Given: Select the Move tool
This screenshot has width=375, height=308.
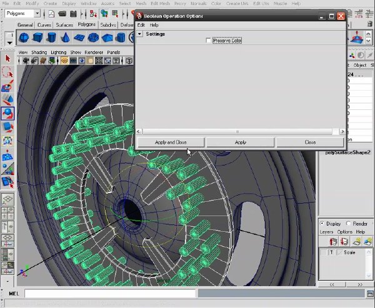Looking at the screenshot, I should [7, 99].
